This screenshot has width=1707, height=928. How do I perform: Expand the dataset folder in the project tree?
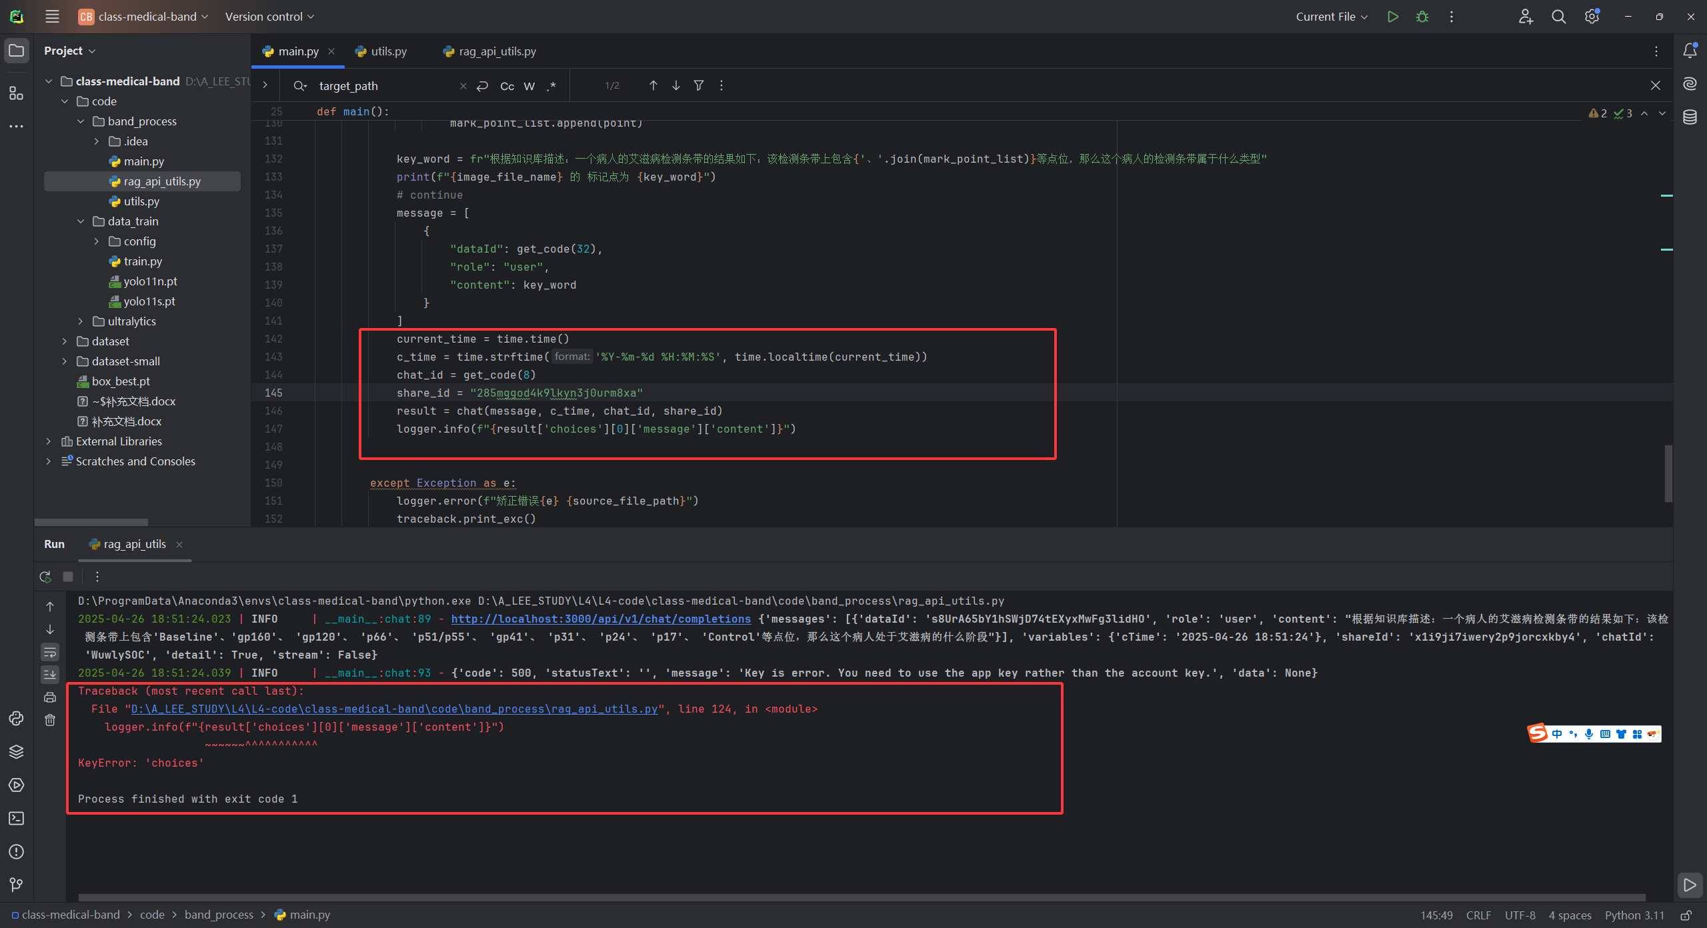65,341
